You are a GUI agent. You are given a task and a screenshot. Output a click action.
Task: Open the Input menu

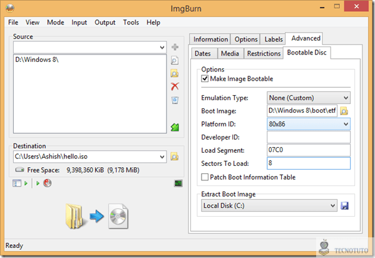coord(79,23)
